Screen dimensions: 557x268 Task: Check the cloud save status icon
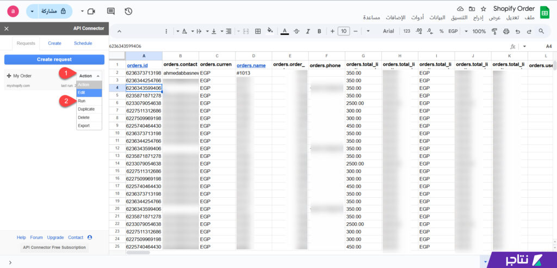click(460, 9)
